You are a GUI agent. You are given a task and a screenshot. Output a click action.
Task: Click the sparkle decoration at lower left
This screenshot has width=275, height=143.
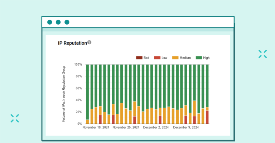[x=15, y=118]
